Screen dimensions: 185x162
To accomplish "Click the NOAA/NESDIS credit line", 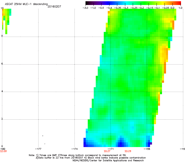I will pyautogui.click(x=108, y=161).
